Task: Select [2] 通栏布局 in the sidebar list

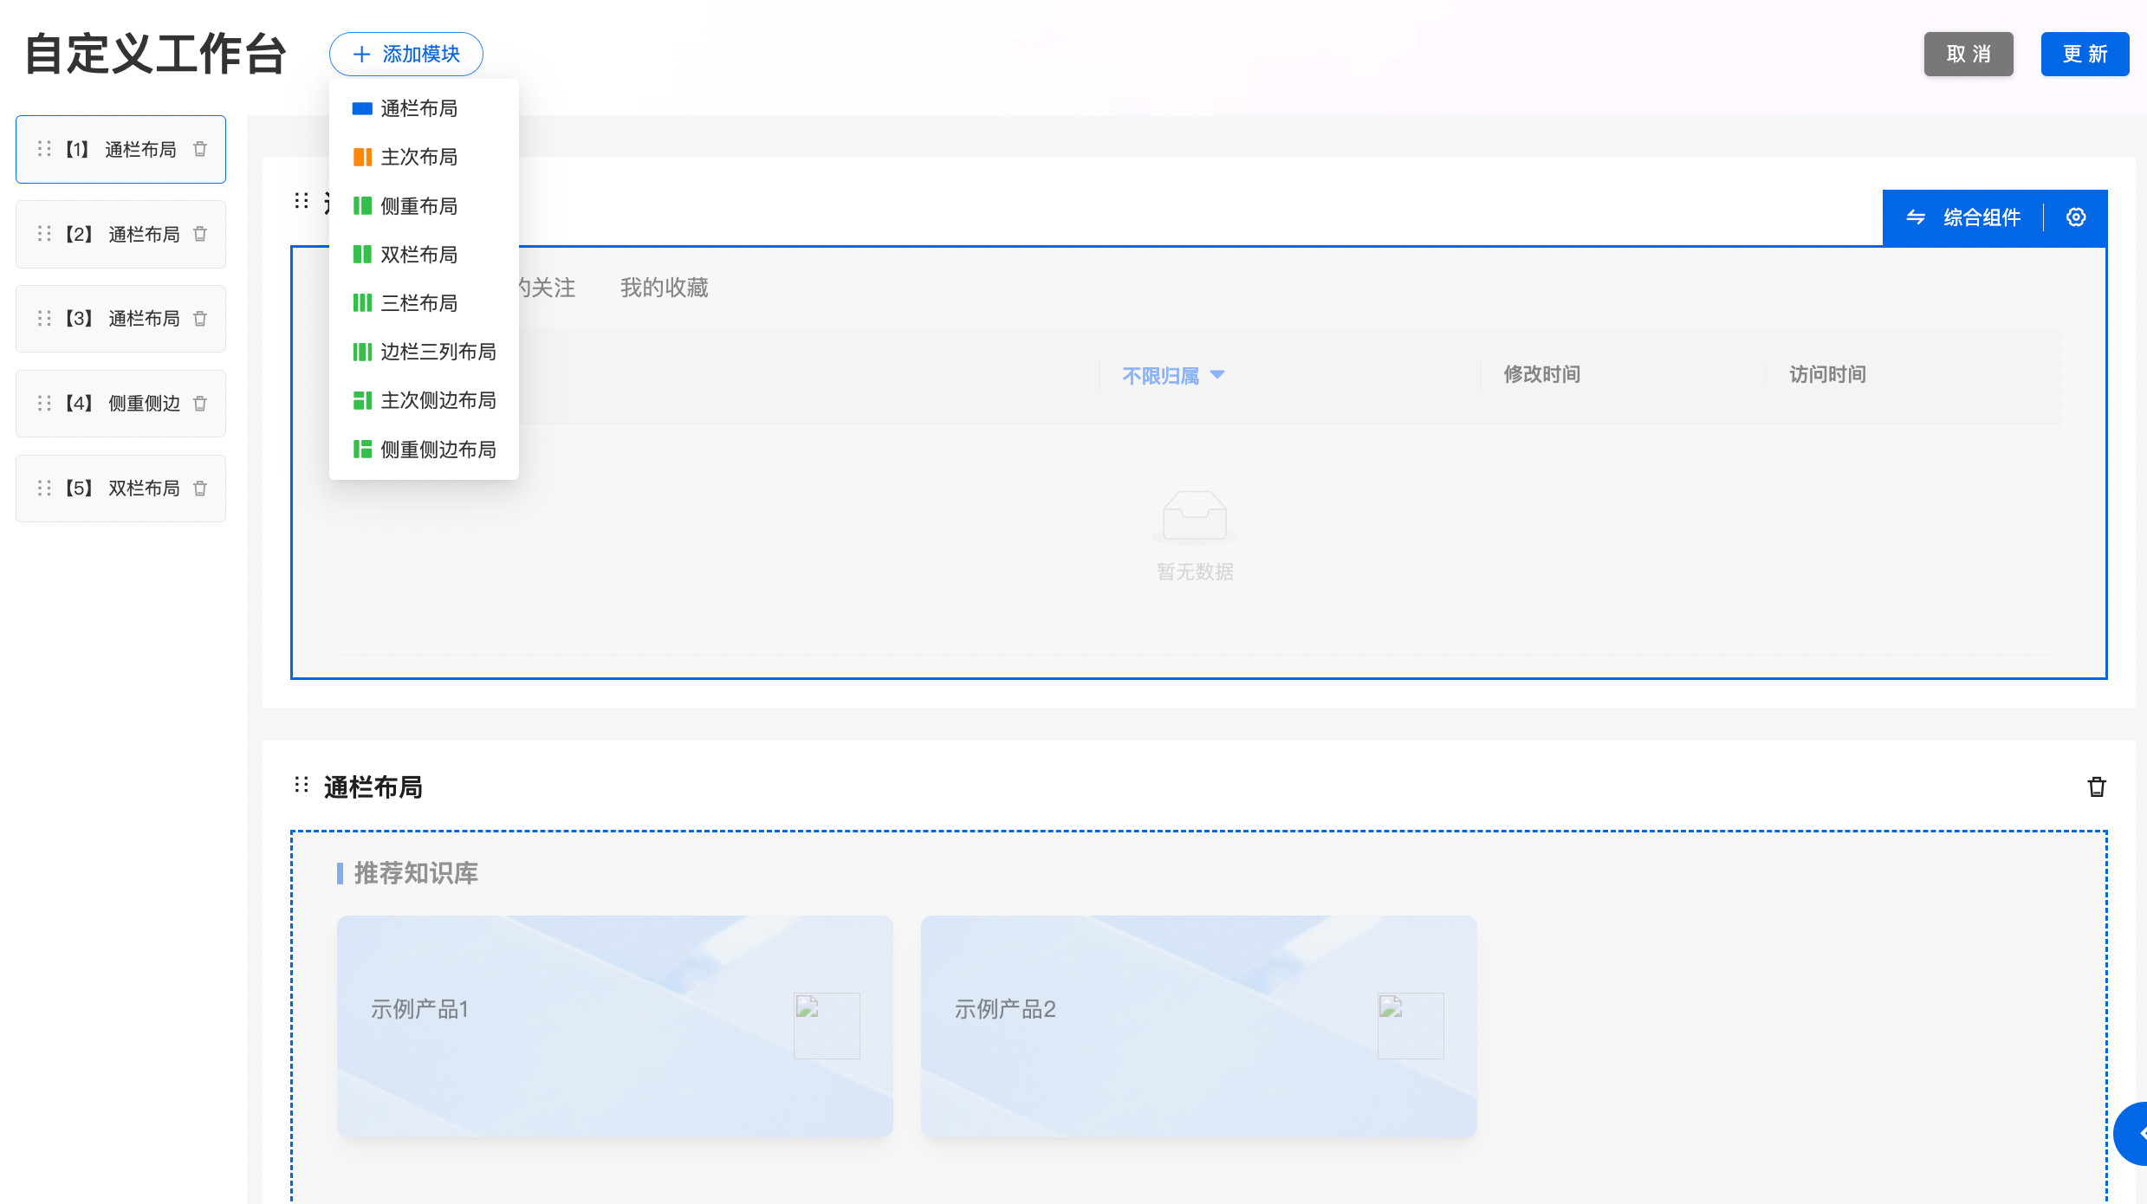Action: tap(120, 234)
